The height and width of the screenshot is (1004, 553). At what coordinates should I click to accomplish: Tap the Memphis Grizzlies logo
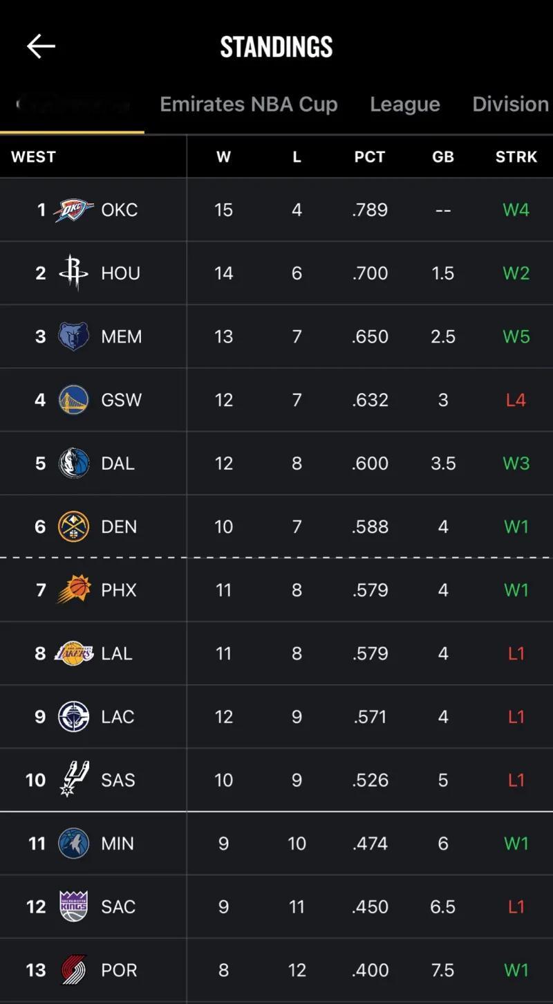pos(74,336)
